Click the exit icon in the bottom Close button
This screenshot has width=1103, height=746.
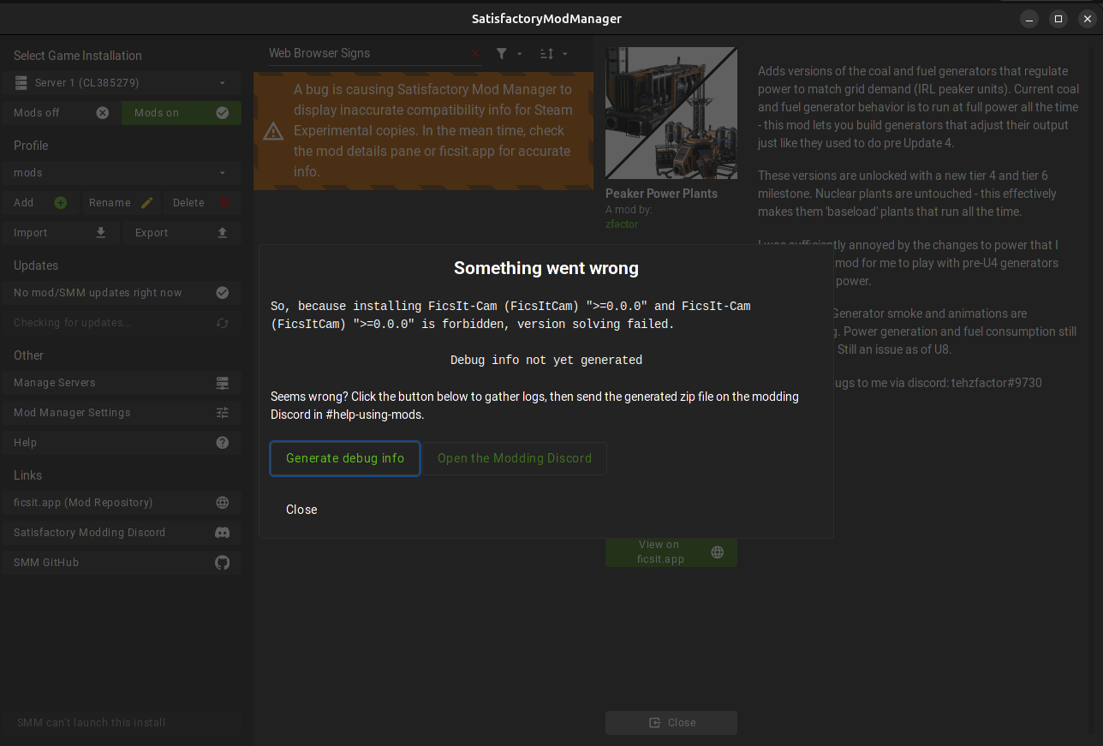pyautogui.click(x=655, y=723)
